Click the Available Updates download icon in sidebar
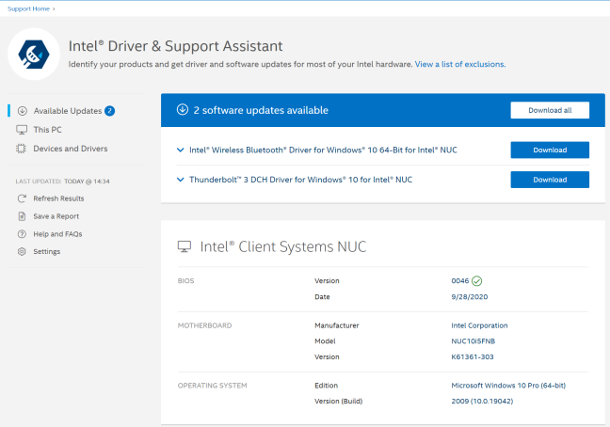 click(x=23, y=111)
